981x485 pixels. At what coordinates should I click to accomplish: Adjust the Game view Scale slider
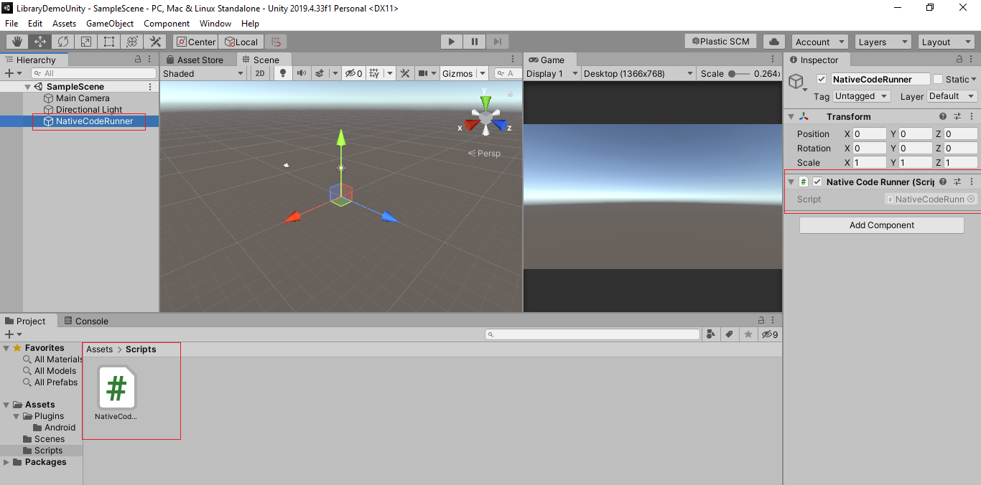point(739,73)
